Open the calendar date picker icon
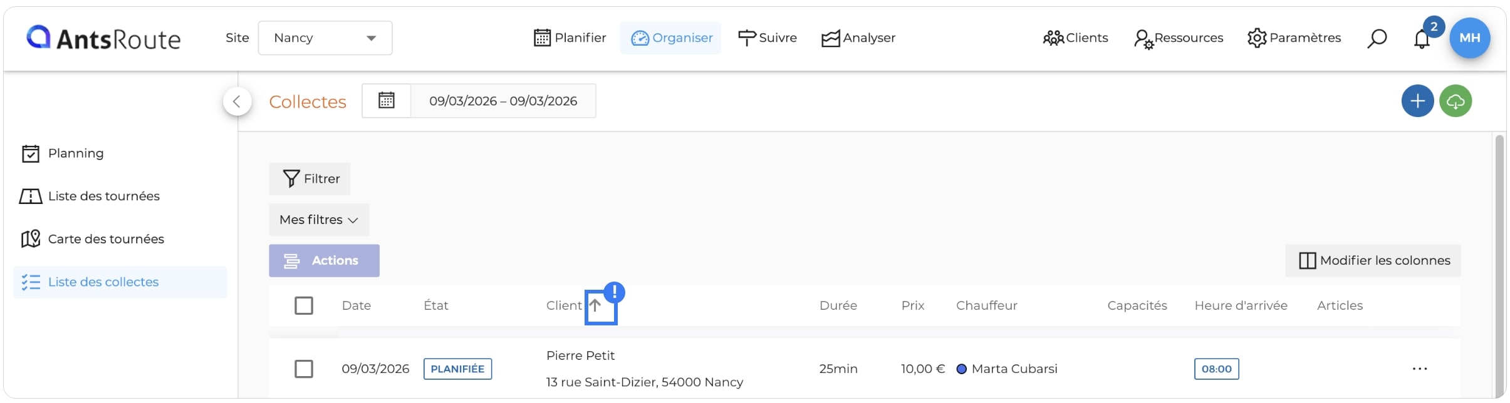This screenshot has width=1510, height=403. click(387, 101)
